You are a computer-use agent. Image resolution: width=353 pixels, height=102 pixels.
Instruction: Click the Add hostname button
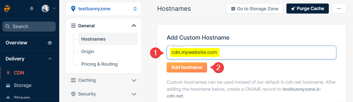pyautogui.click(x=187, y=67)
